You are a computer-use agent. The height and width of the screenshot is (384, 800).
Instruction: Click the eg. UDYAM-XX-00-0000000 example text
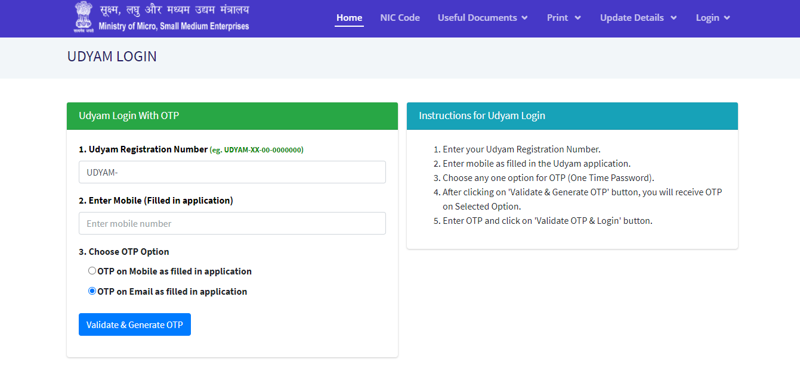coord(257,150)
